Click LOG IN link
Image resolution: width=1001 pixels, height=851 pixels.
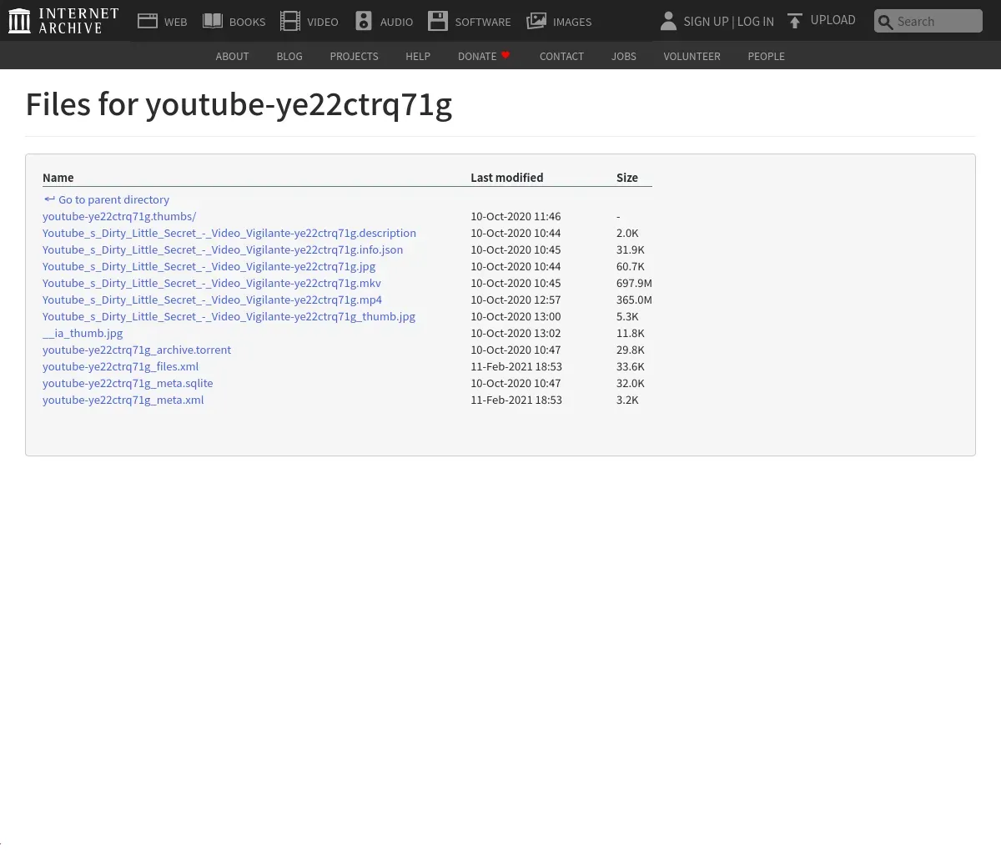click(756, 22)
